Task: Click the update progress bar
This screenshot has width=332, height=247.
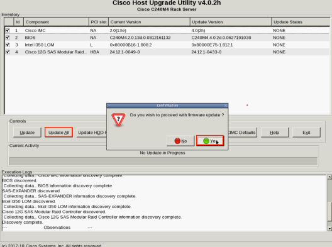Action: [163, 162]
